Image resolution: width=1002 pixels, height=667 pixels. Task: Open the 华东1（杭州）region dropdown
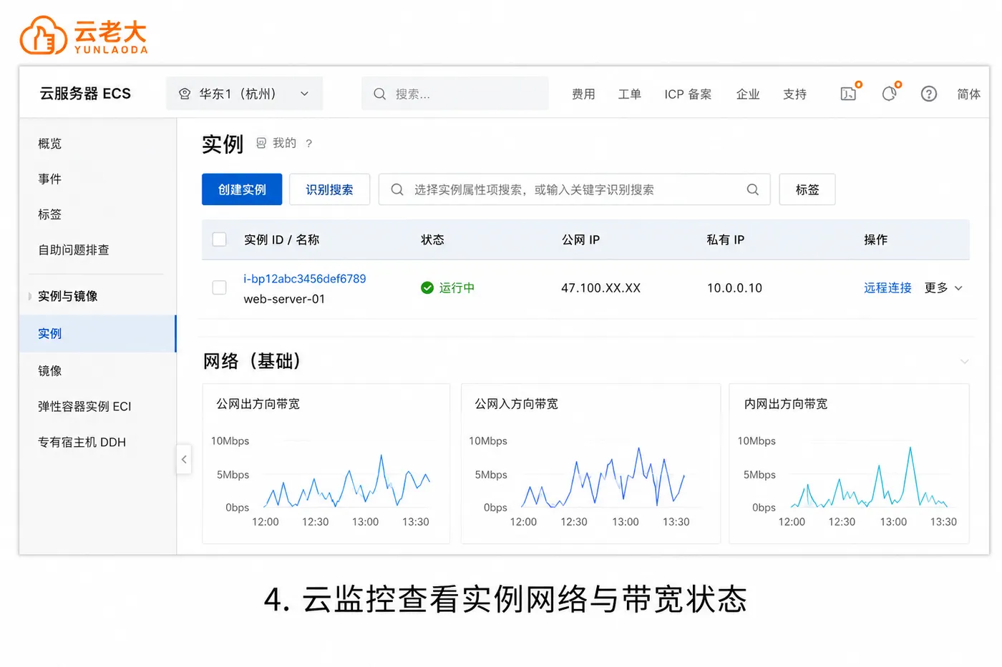coord(244,94)
